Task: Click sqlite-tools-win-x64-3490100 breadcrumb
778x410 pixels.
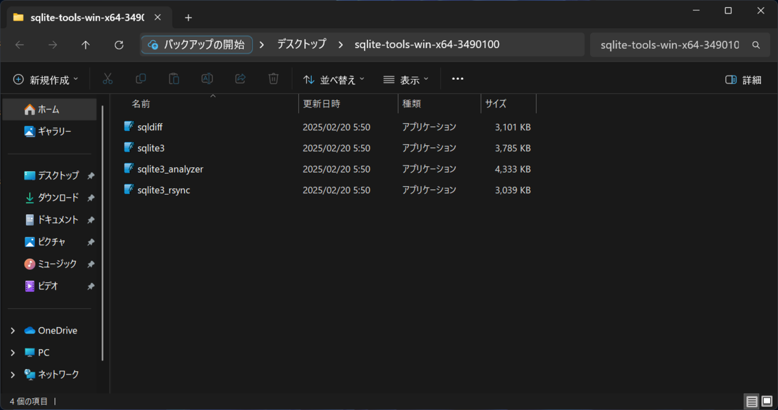Action: click(427, 45)
